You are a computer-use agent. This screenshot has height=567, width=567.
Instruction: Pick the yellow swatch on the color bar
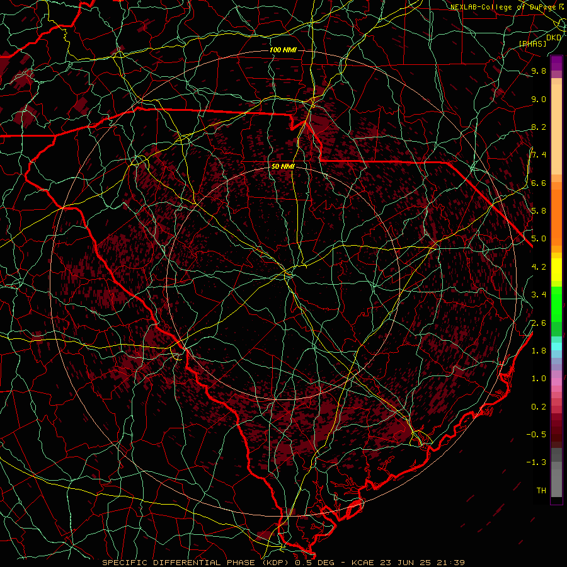556,270
